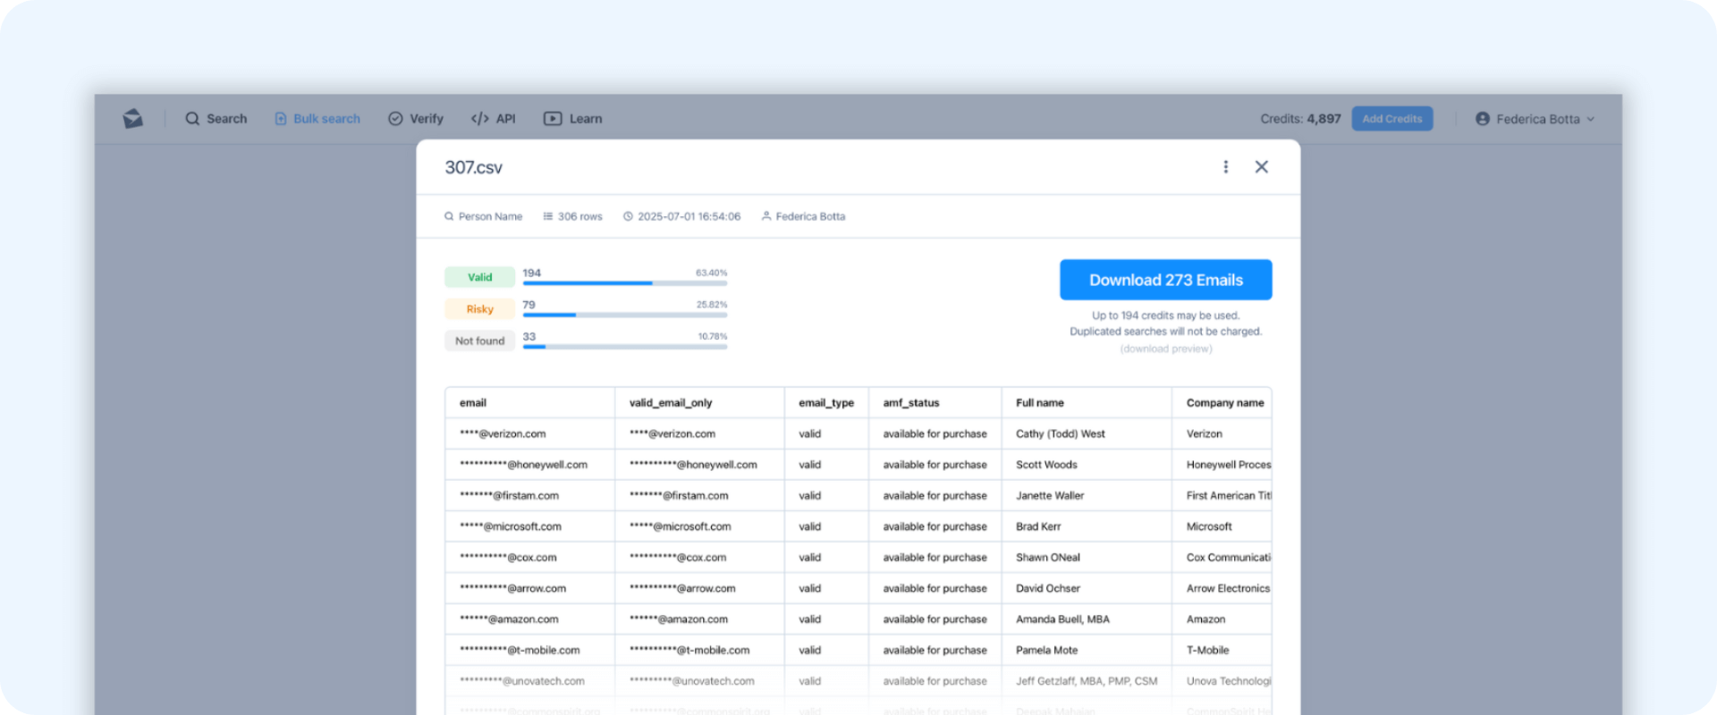Click the Verizon company cell
The height and width of the screenshot is (715, 1717).
point(1222,434)
